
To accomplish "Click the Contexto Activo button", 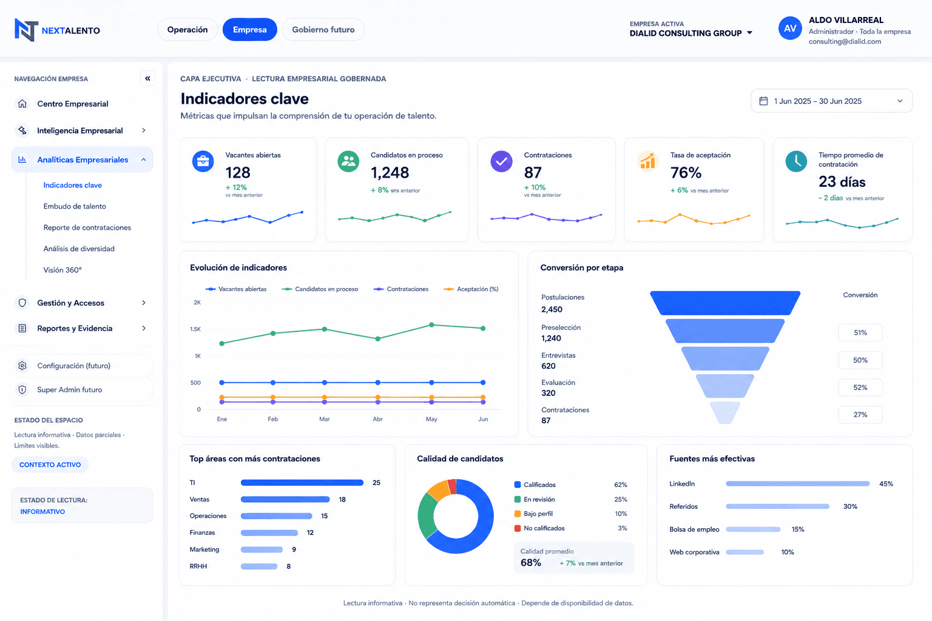I will [x=50, y=465].
